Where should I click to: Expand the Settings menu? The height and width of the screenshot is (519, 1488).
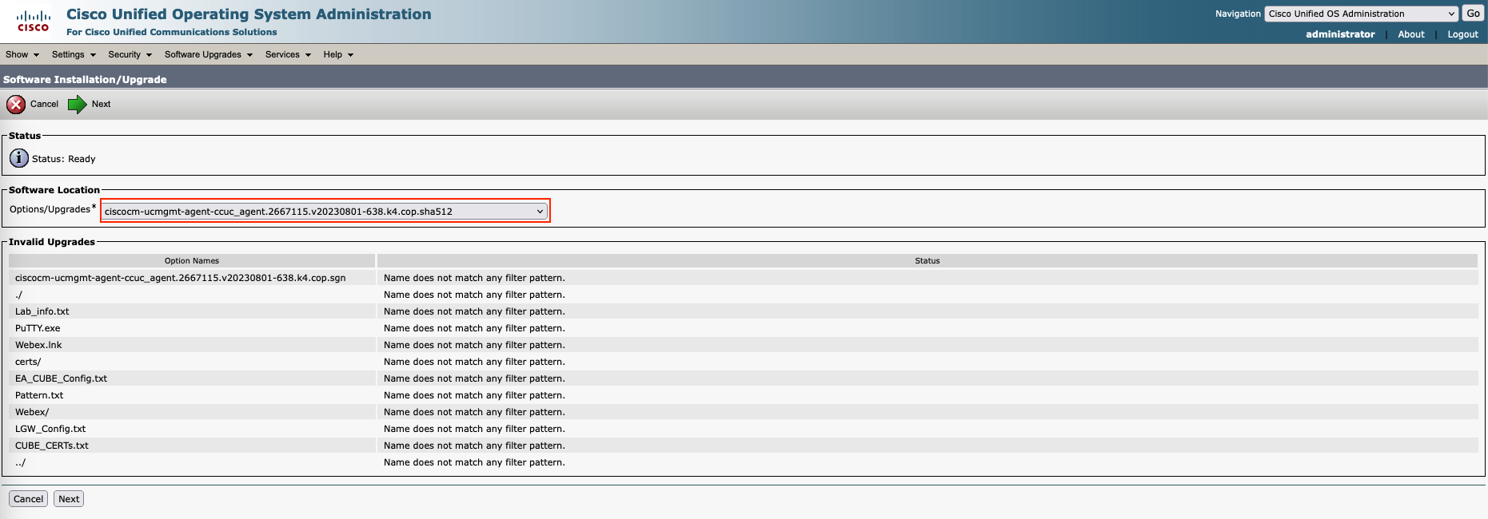pos(74,54)
